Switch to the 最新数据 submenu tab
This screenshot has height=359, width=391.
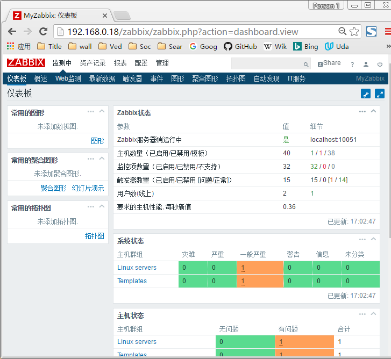[x=102, y=78]
